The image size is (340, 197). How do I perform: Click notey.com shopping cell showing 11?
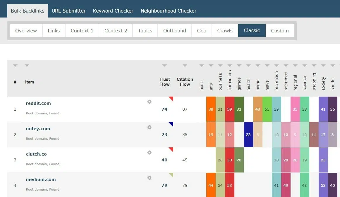point(314,135)
